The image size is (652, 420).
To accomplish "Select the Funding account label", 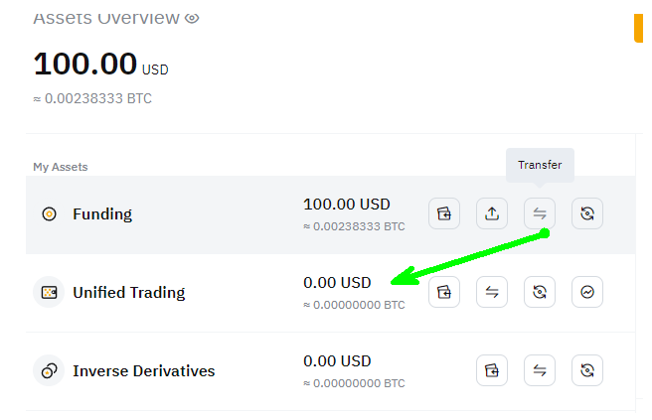I will pyautogui.click(x=102, y=213).
